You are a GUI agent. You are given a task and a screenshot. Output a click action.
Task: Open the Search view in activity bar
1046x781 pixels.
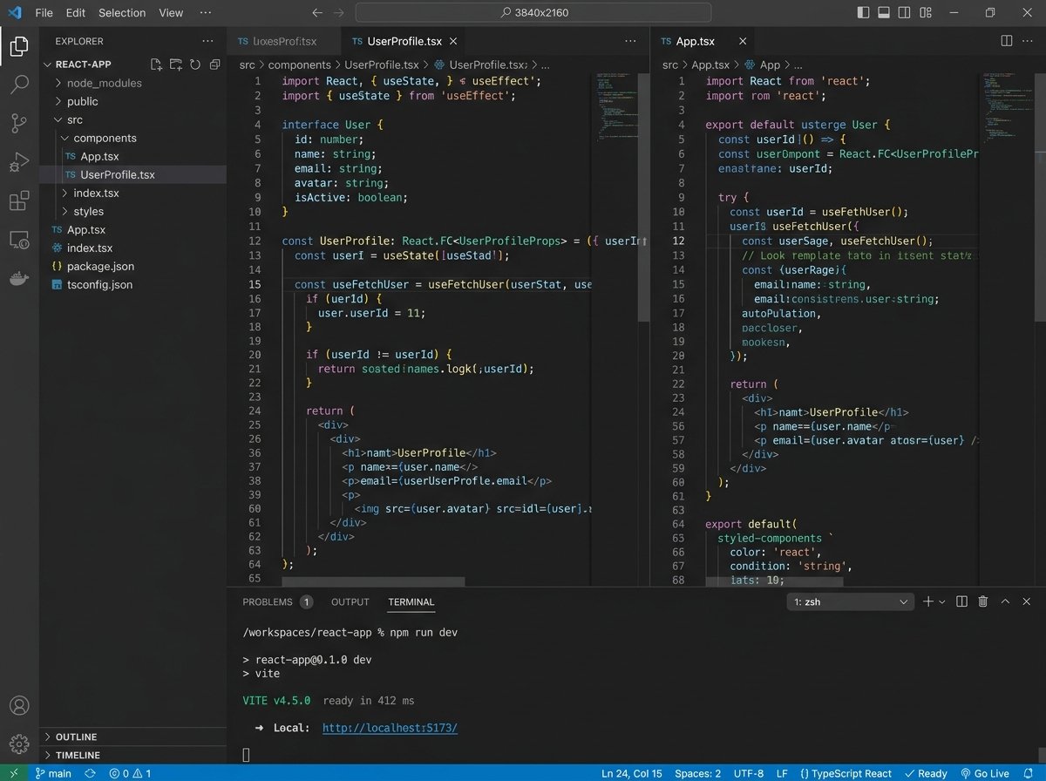tap(19, 85)
